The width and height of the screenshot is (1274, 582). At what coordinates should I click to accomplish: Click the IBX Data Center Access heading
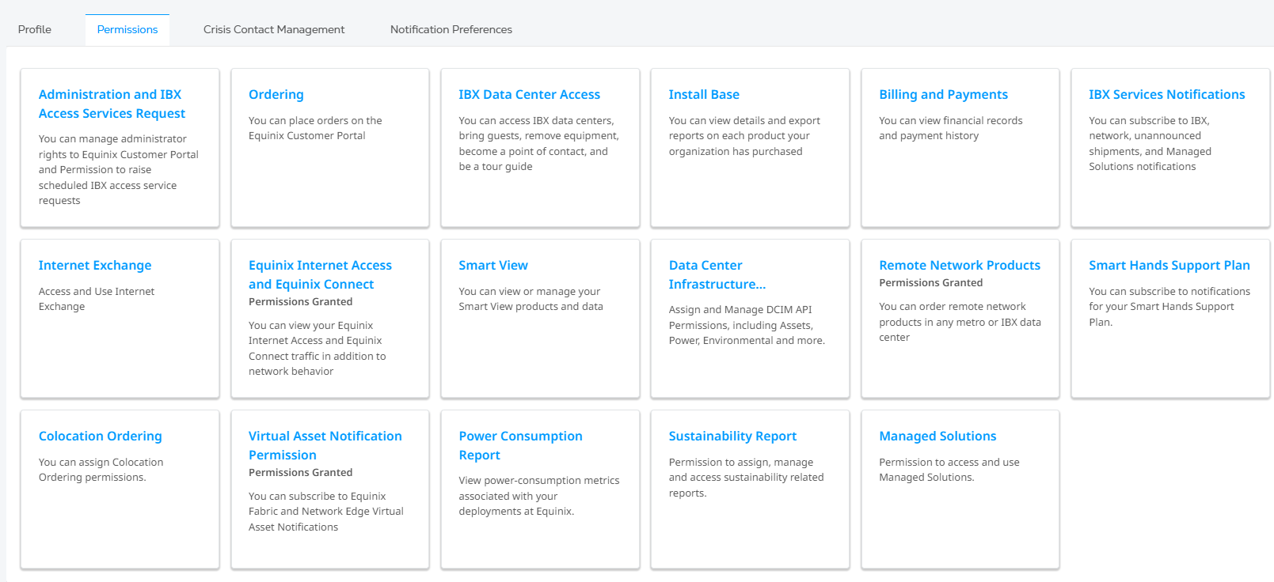530,94
